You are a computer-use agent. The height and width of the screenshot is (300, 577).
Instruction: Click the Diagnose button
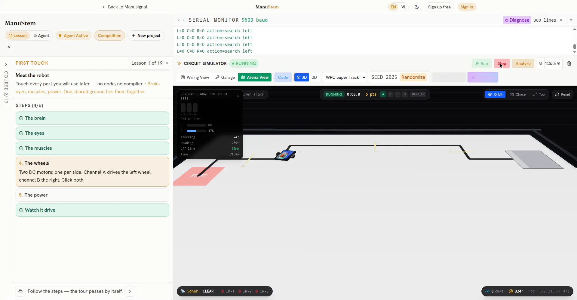click(517, 20)
